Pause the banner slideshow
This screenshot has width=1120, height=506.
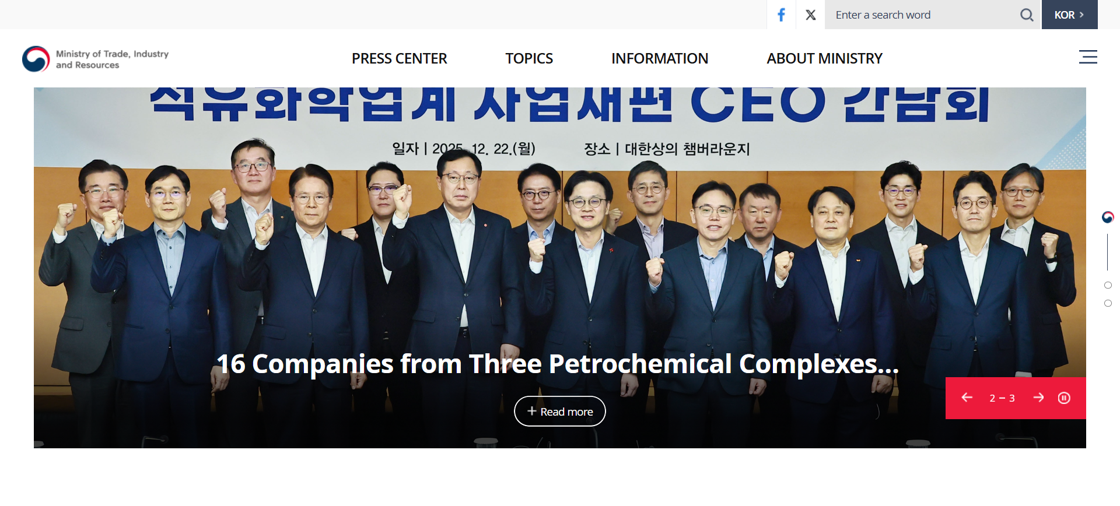tap(1064, 398)
